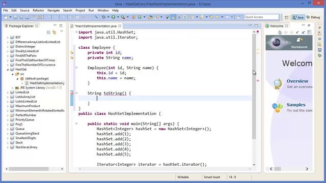The image size is (326, 183).
Task: Close the HashSetImplementation.java editor tab
Action: [x=120, y=26]
